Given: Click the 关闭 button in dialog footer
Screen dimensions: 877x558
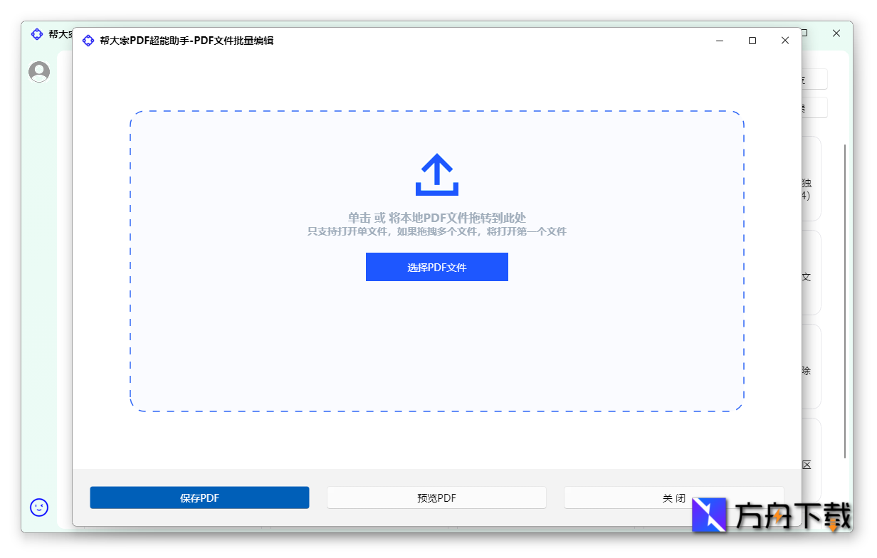Looking at the screenshot, I should coord(673,498).
